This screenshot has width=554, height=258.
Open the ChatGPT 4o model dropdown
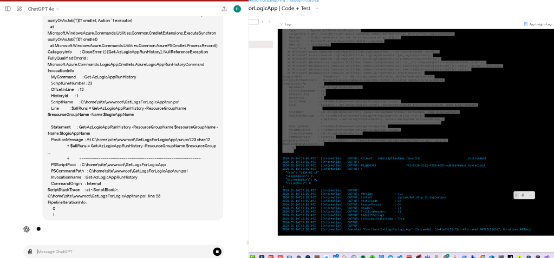click(44, 9)
